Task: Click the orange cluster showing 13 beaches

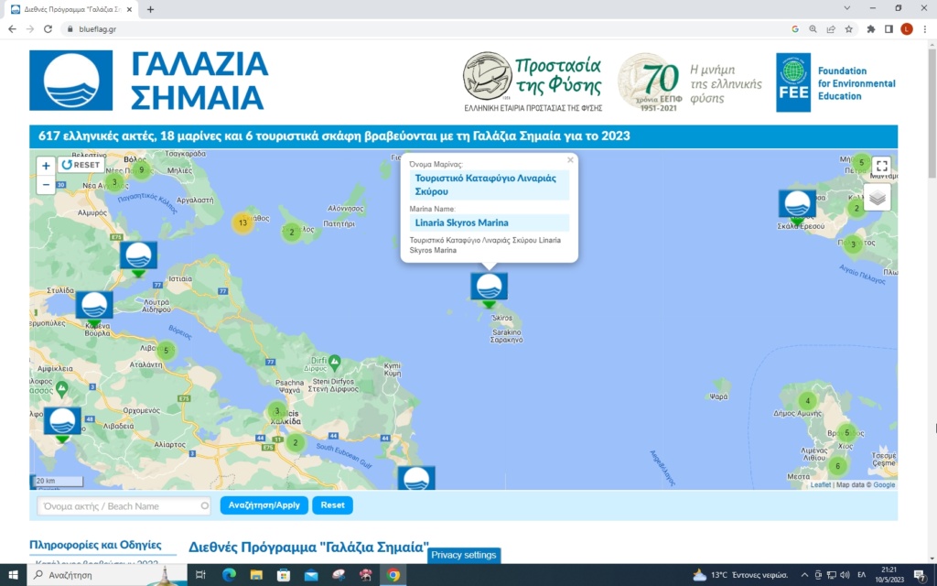Action: (242, 222)
